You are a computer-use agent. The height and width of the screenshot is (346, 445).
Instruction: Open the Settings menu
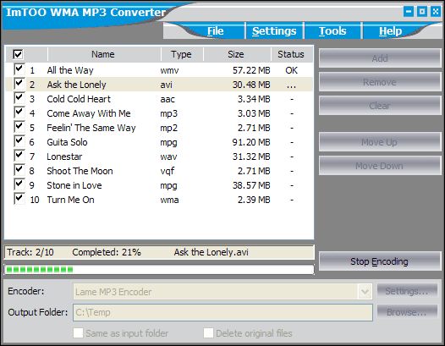coord(274,31)
